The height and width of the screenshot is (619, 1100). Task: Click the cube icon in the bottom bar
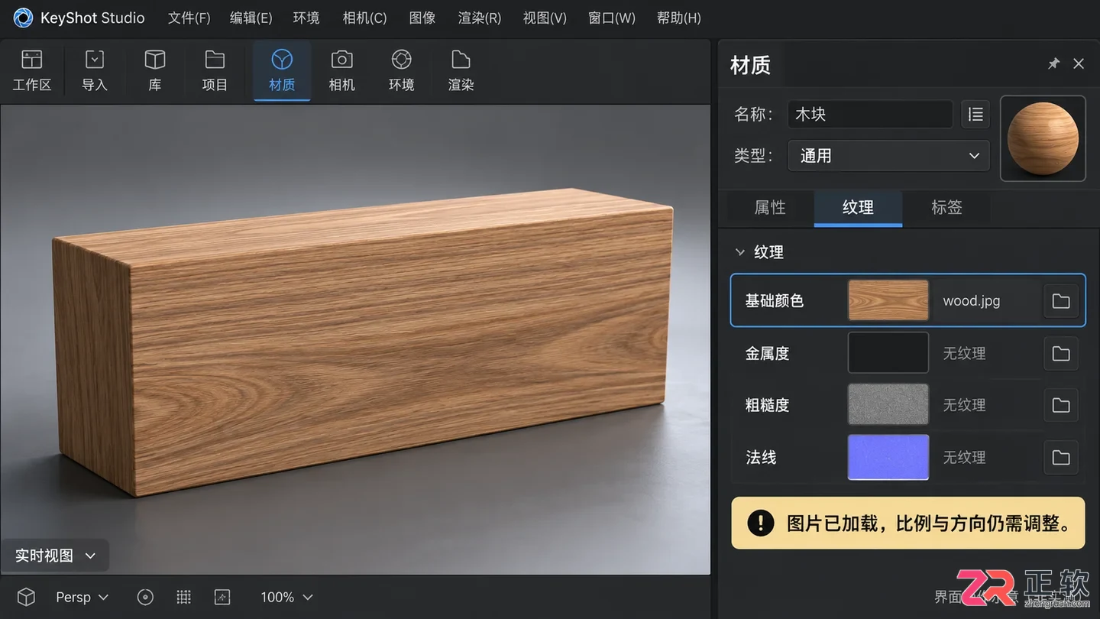click(x=26, y=597)
